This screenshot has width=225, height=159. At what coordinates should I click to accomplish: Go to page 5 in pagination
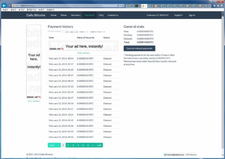click(83, 145)
